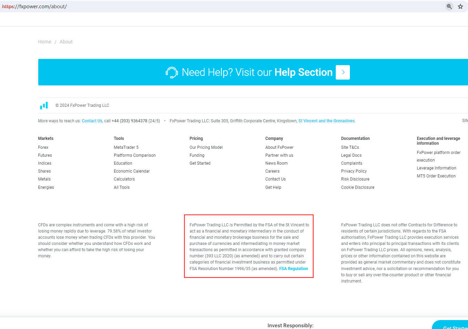
Task: Open All Tools link
Action: click(122, 187)
